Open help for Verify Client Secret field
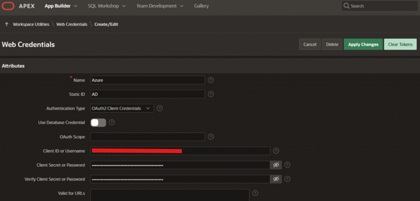This screenshot has height=201, width=420. coord(287,179)
